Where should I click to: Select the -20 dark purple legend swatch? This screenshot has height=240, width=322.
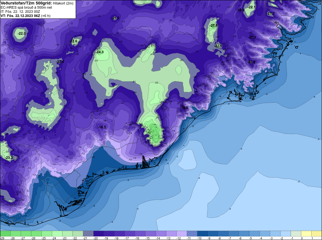point(99,234)
